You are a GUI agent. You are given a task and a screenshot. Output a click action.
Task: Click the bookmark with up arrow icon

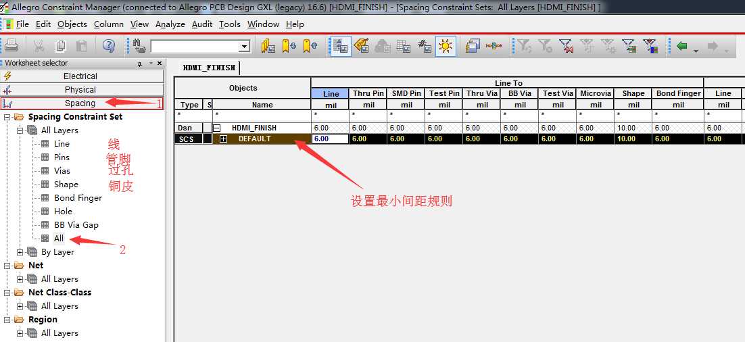310,46
